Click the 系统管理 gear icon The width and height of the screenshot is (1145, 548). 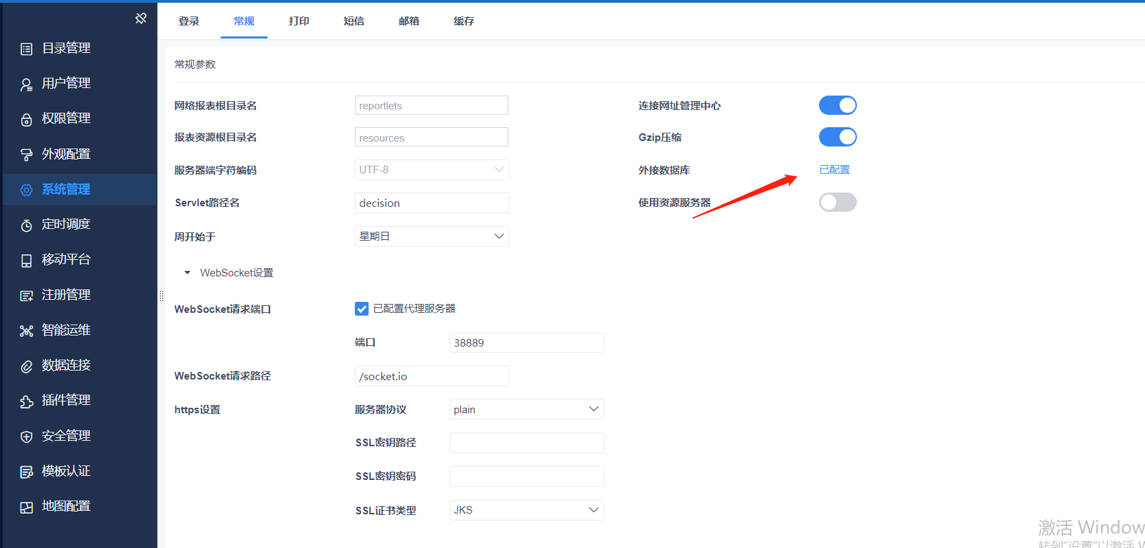(x=27, y=190)
